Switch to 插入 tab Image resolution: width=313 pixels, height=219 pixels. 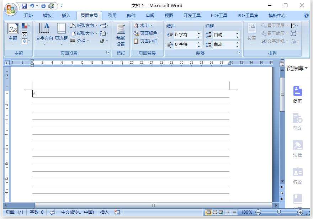66,16
